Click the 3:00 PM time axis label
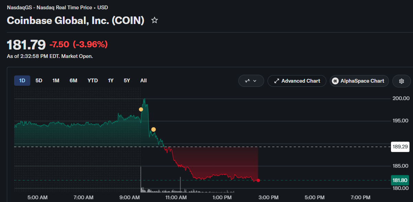413x202 pixels. 268,198
